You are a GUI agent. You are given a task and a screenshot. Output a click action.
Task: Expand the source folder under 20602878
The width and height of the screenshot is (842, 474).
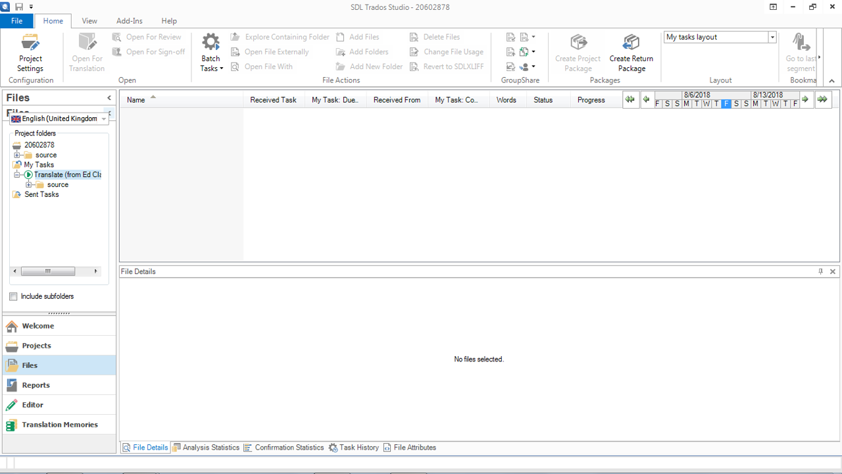pyautogui.click(x=18, y=155)
